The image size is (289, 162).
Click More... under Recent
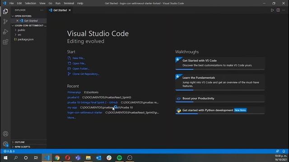71,117
